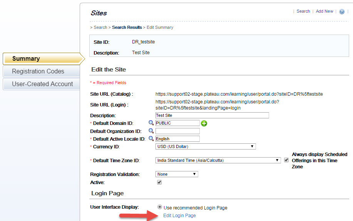Uncheck the Active checkbox

(x=159, y=182)
